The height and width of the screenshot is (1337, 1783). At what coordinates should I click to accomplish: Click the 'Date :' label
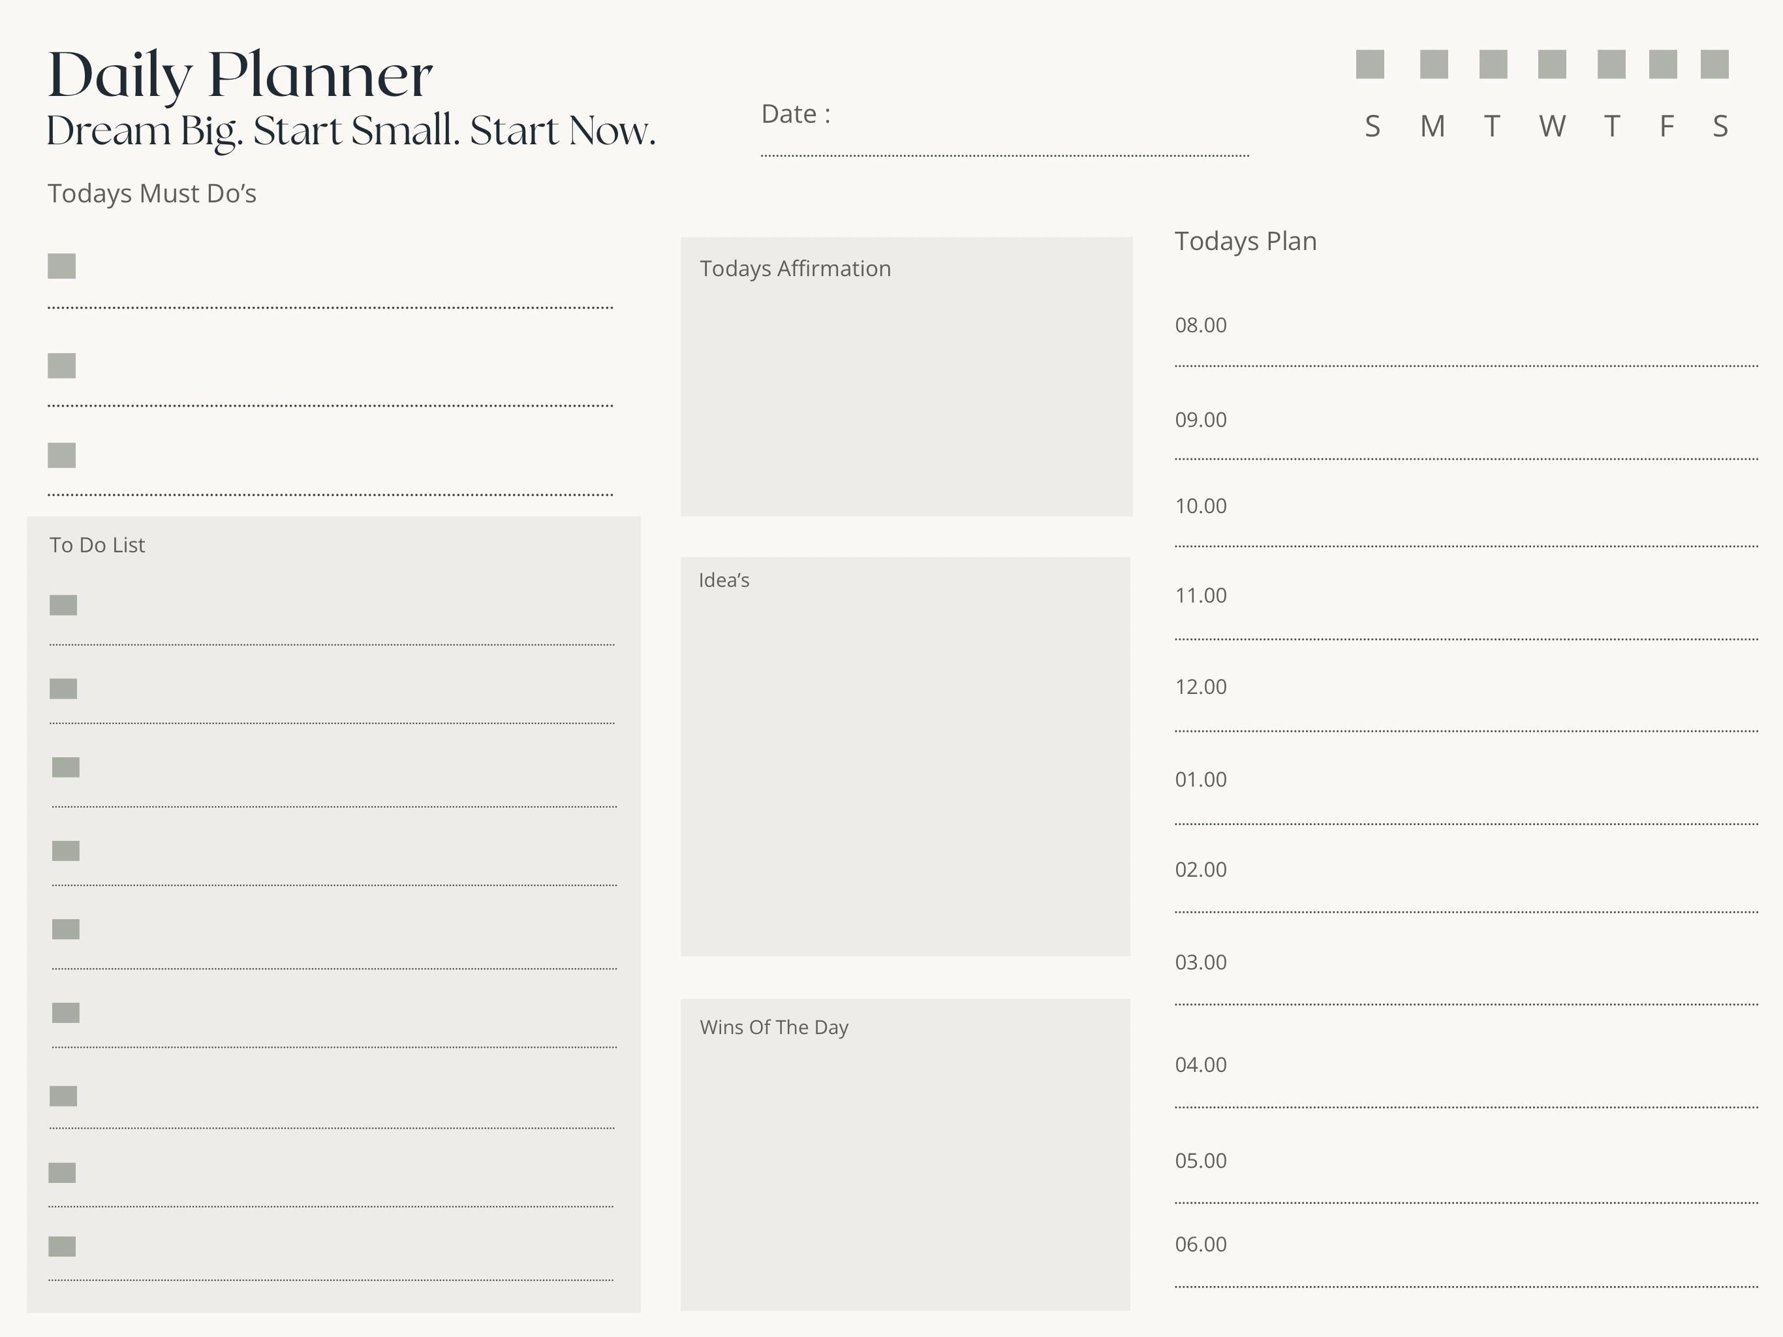click(x=796, y=114)
